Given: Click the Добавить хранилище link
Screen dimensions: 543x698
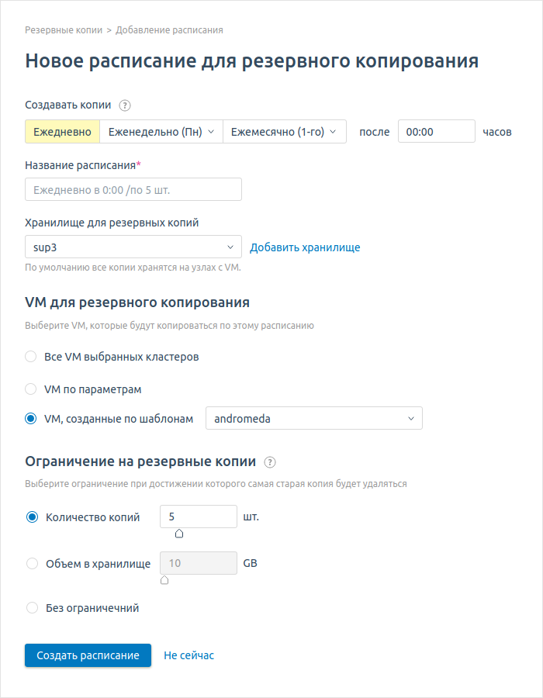Looking at the screenshot, I should click(305, 247).
